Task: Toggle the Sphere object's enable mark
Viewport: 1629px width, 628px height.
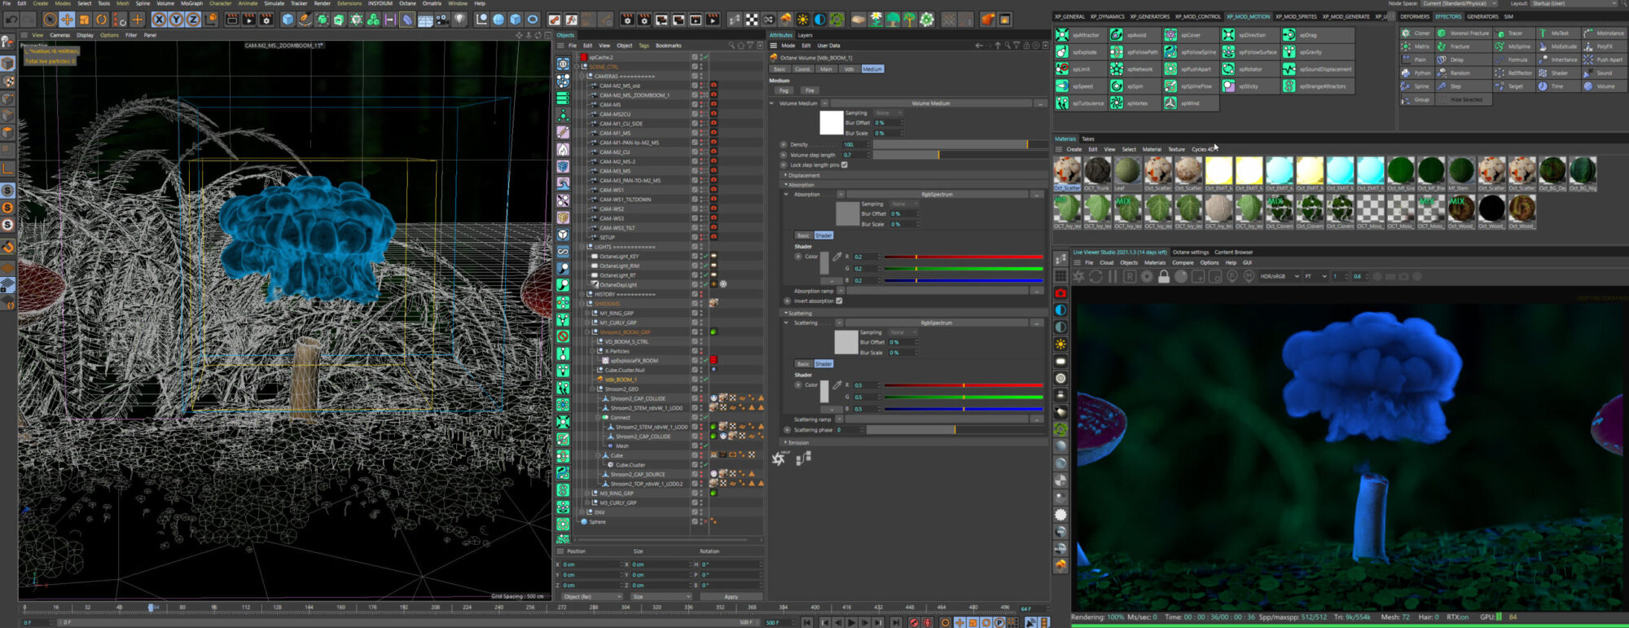Action: [706, 521]
